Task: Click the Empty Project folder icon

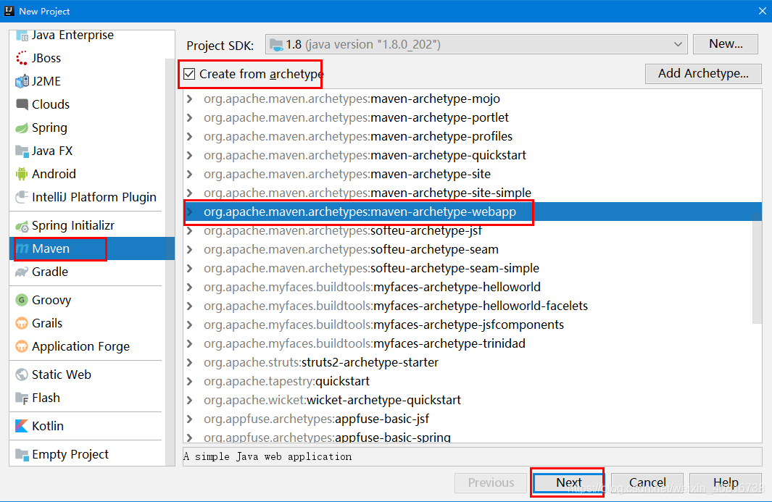Action: 22,454
